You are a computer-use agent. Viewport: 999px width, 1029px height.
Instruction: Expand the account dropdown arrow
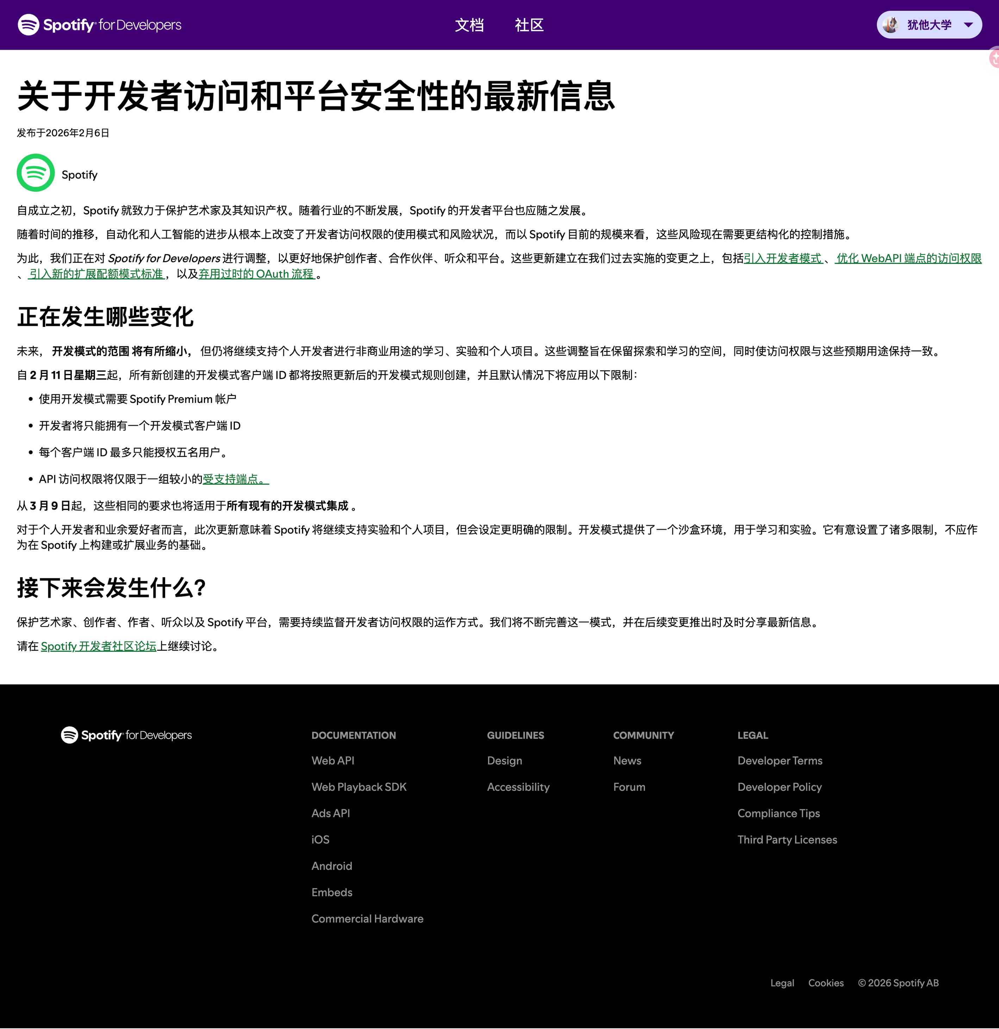(x=968, y=25)
